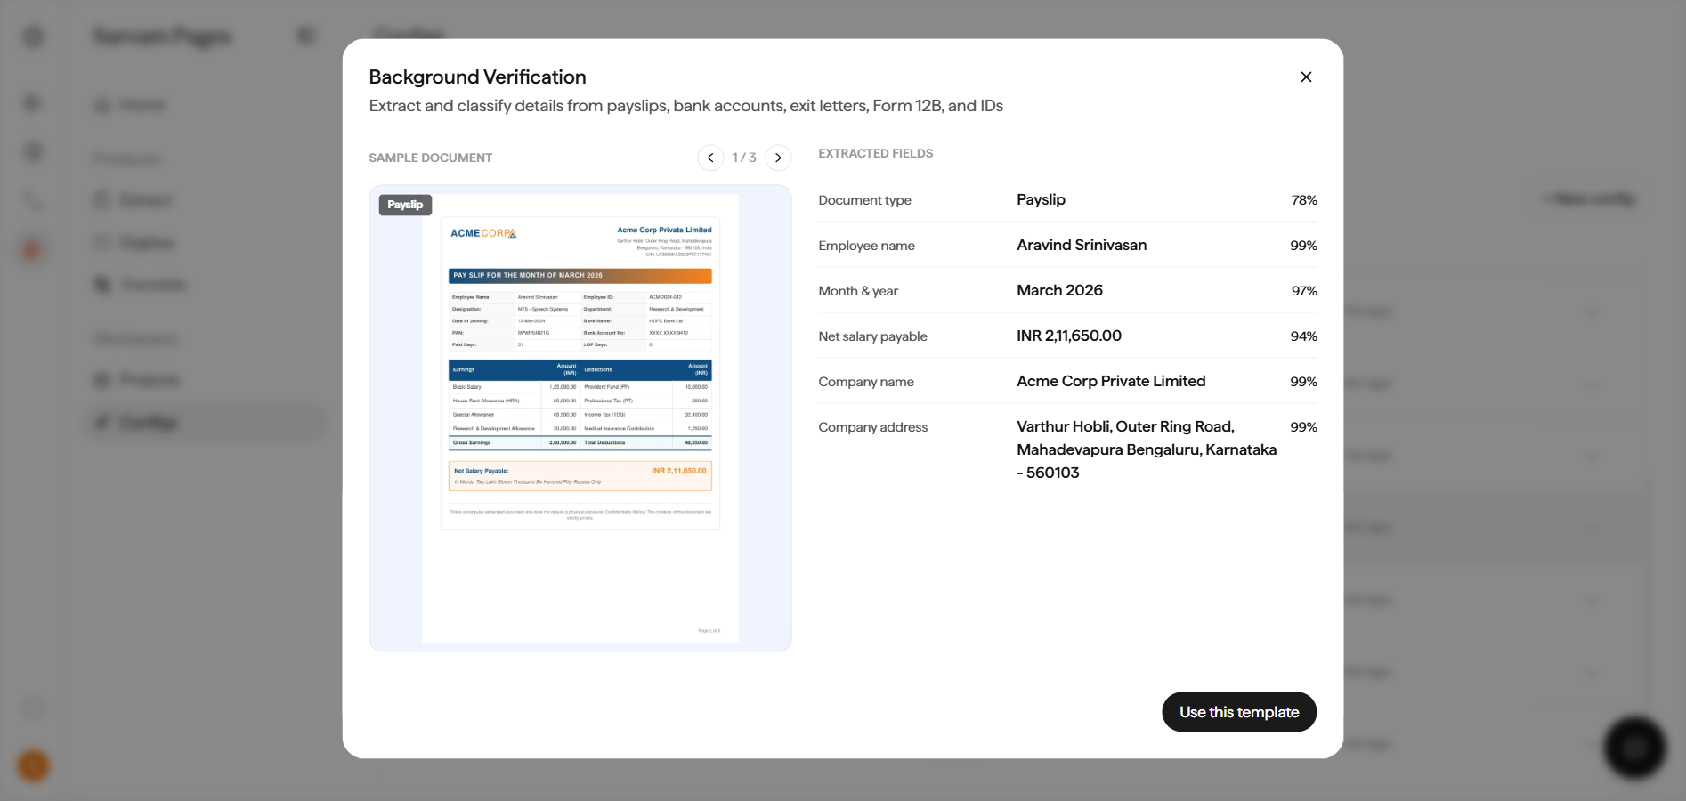The width and height of the screenshot is (1686, 801).
Task: Click the 78% confidence score
Action: click(x=1304, y=200)
